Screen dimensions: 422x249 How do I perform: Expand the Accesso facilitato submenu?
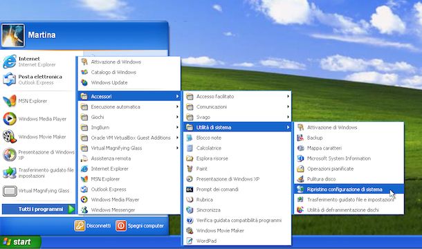237,96
